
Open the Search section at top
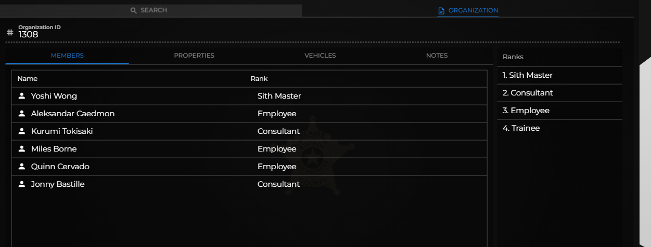(151, 10)
